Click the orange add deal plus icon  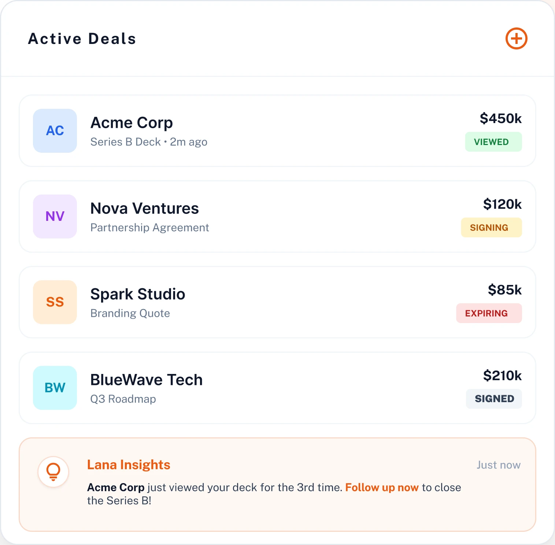(516, 38)
